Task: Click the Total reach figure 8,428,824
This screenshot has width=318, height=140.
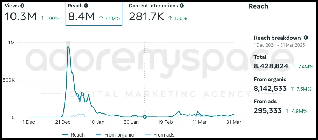Action: click(x=271, y=66)
